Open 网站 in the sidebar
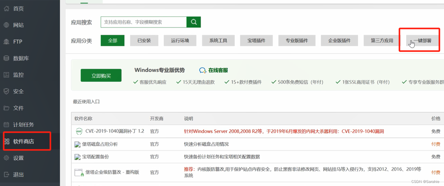Viewport: 444px width, 186px height. (18, 25)
